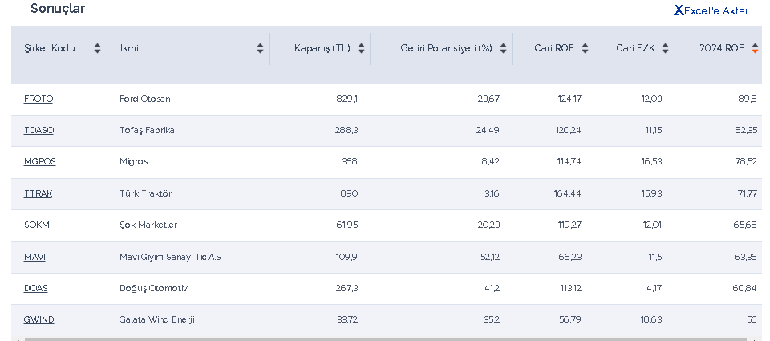Viewport: 770px width, 341px height.
Task: Sort by Cari ROE arrows icon
Action: (x=585, y=48)
